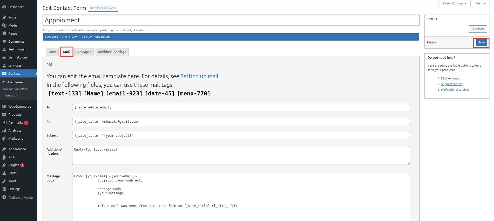Viewport: 494px width, 221px height.
Task: Open the Additional Settings tab
Action: (112, 52)
